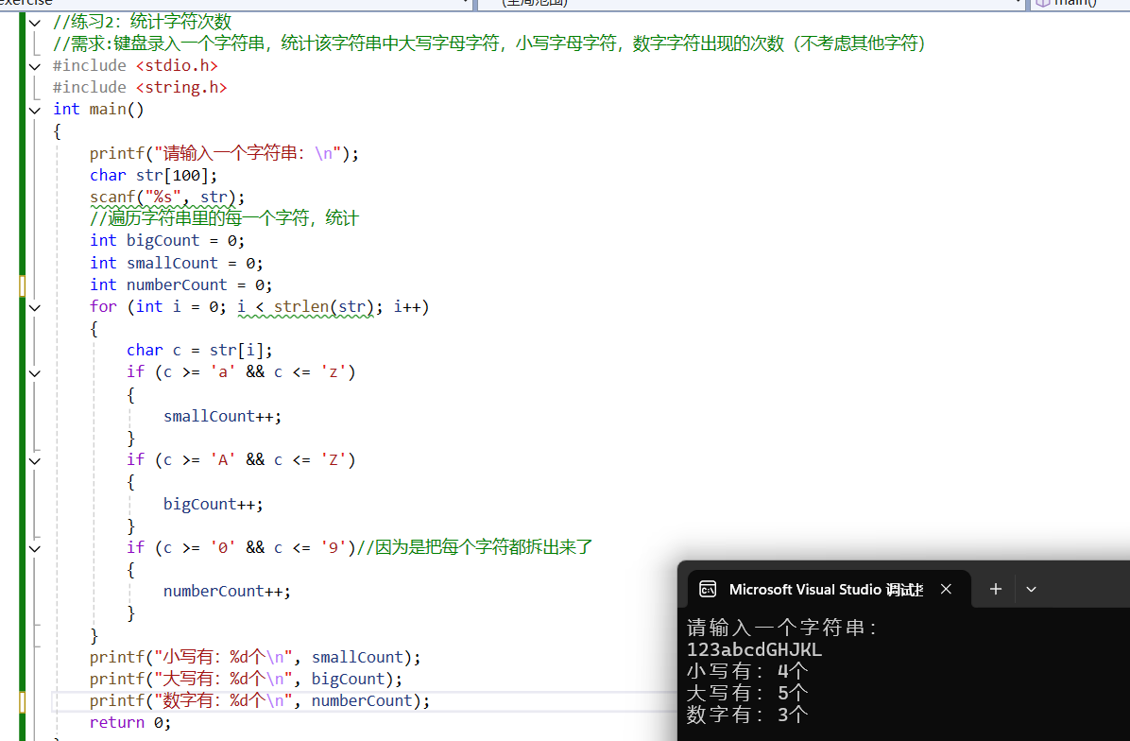Viewport: 1130px width, 741px height.
Task: Collapse the if block checking 'a' to 'z'
Action: click(35, 373)
